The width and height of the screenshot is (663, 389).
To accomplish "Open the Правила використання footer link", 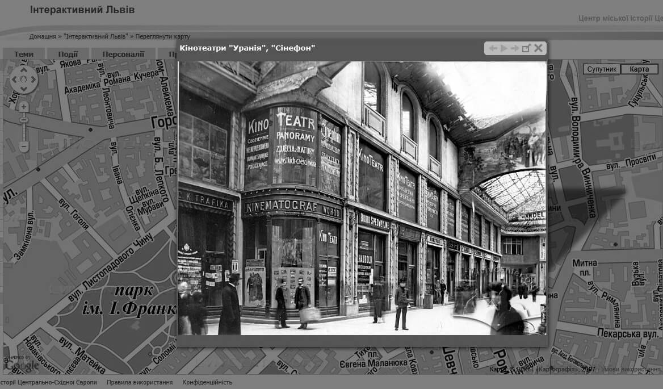I will [x=140, y=382].
